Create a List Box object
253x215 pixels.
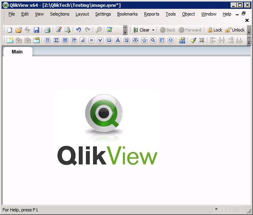click(x=48, y=40)
